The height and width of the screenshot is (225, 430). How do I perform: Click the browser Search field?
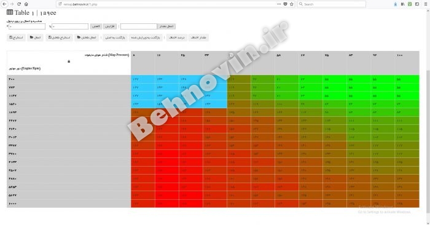click(x=332, y=4)
